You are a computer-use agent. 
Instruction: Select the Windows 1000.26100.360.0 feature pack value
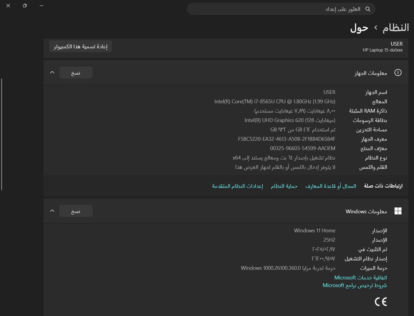[288, 268]
